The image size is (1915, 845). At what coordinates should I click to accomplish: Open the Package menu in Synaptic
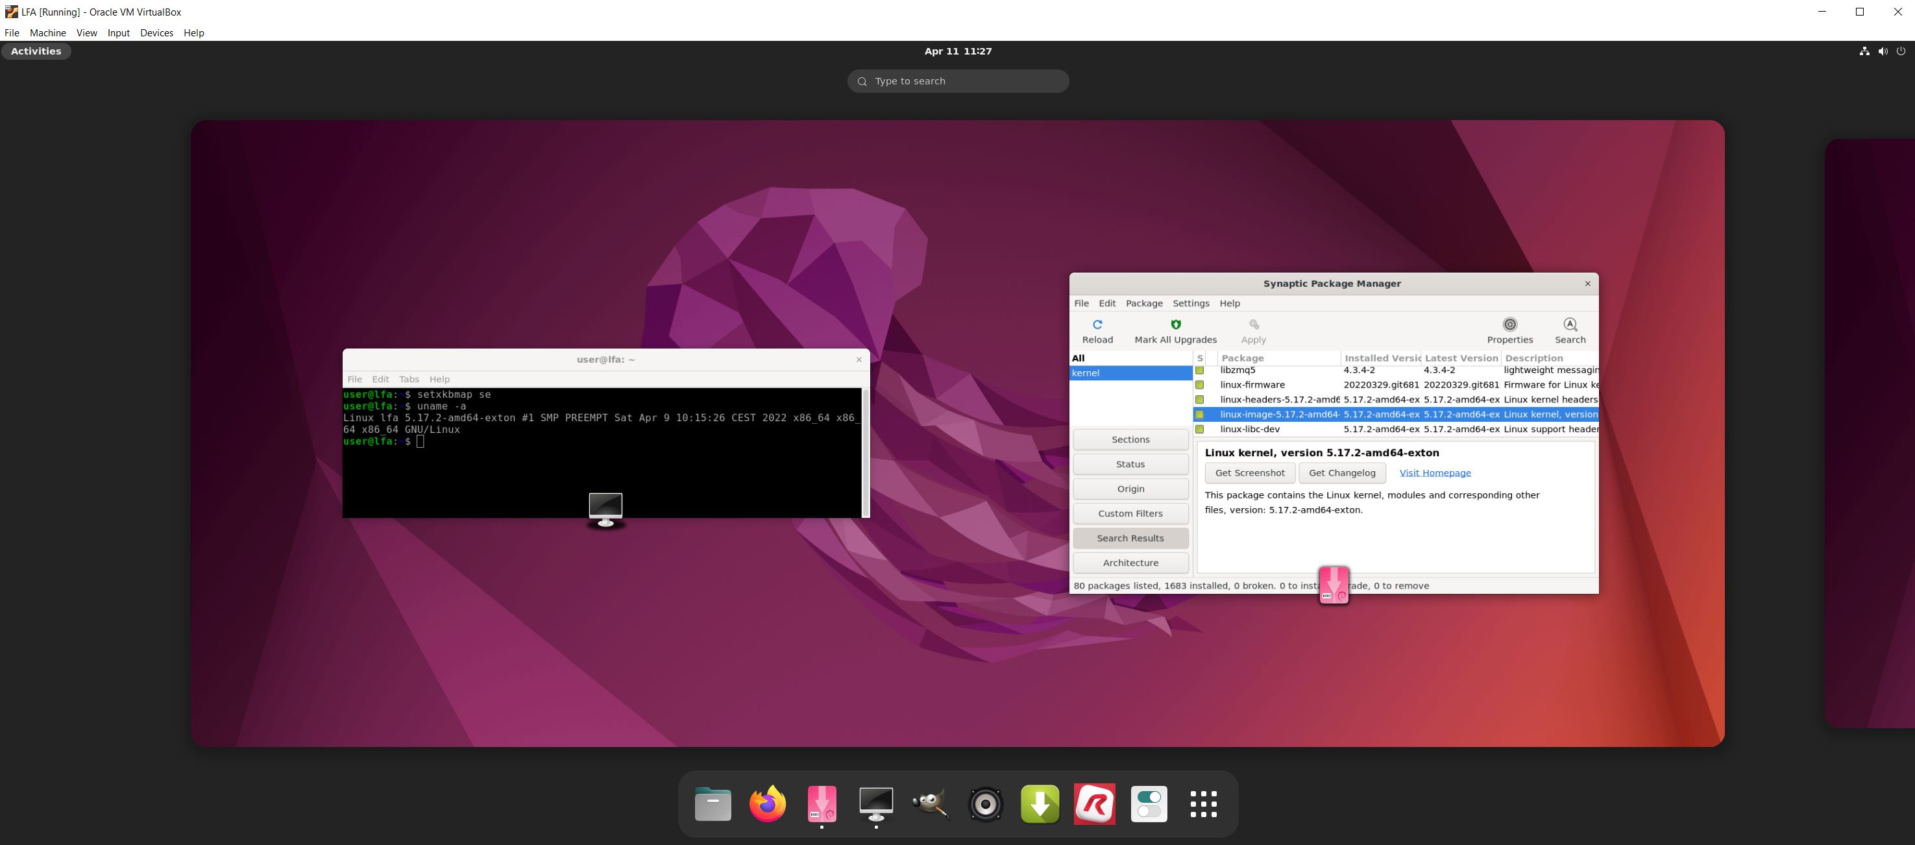(1144, 303)
